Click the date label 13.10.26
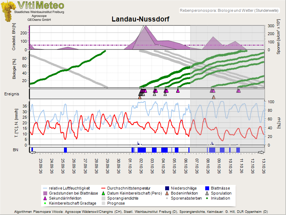Image resolution: width=286 pixels, height=215 pixels. coord(263,166)
